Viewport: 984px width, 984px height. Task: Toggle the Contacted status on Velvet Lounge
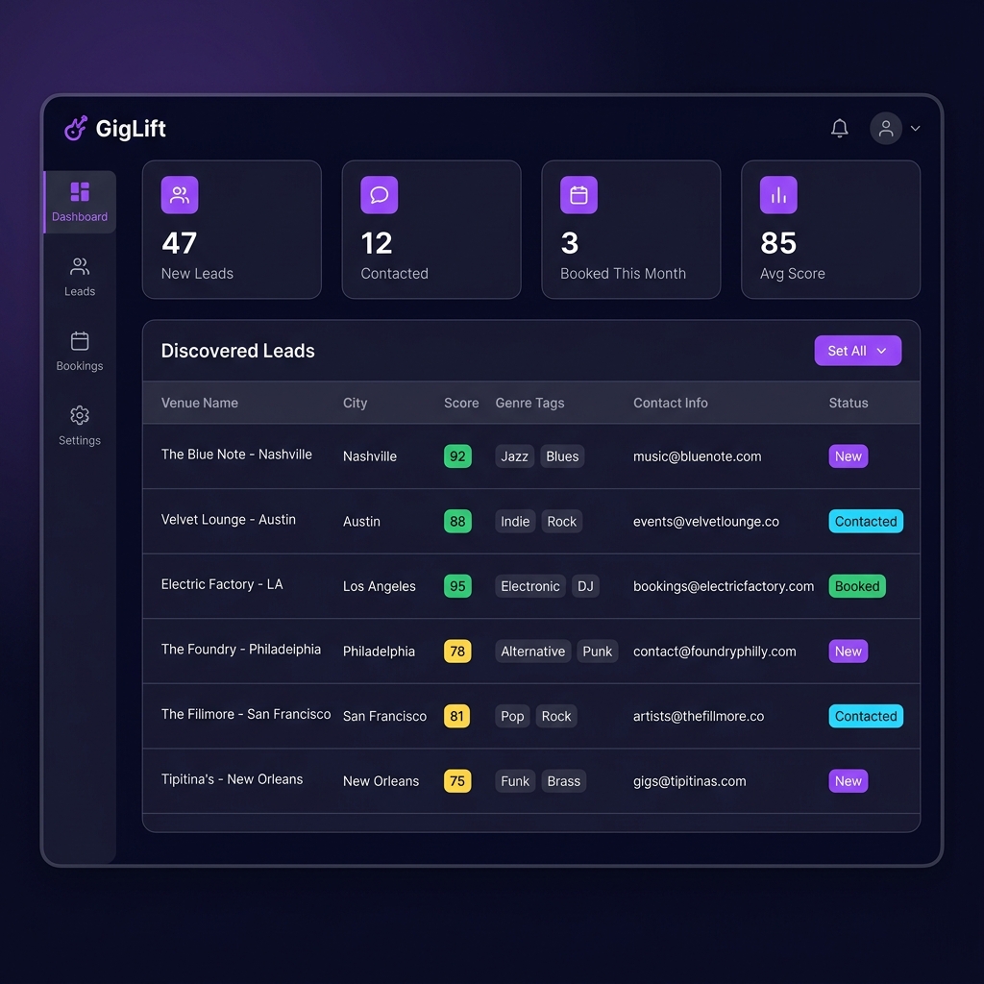[x=865, y=521]
